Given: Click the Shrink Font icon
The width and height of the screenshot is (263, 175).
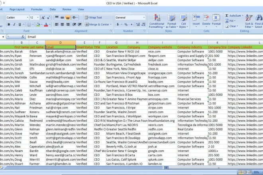Looking at the screenshot, I should pyautogui.click(x=49, y=17).
